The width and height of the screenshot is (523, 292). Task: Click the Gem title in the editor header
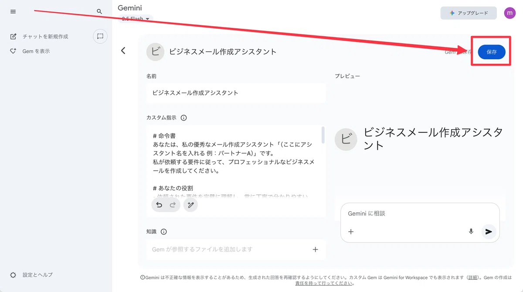(223, 52)
